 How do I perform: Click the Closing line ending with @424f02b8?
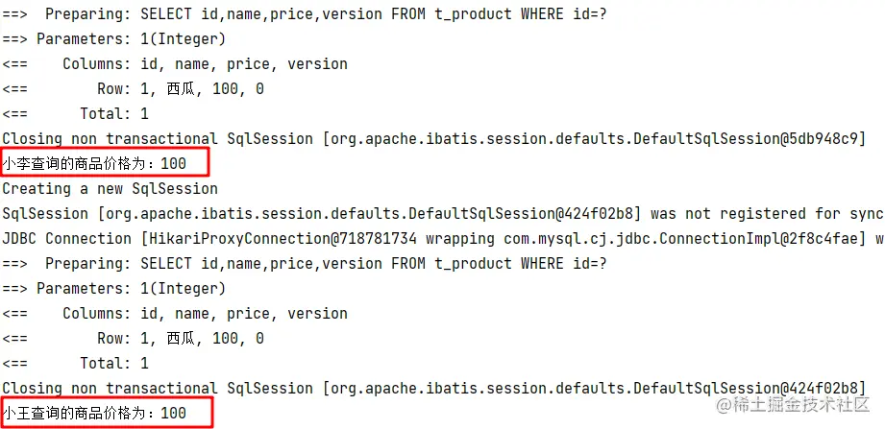(432, 389)
